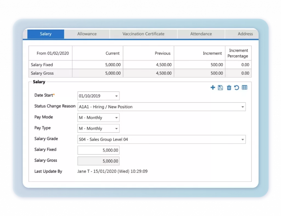Click the trash icon to delete record
Viewport: 281px width, 216px height.
tap(229, 88)
